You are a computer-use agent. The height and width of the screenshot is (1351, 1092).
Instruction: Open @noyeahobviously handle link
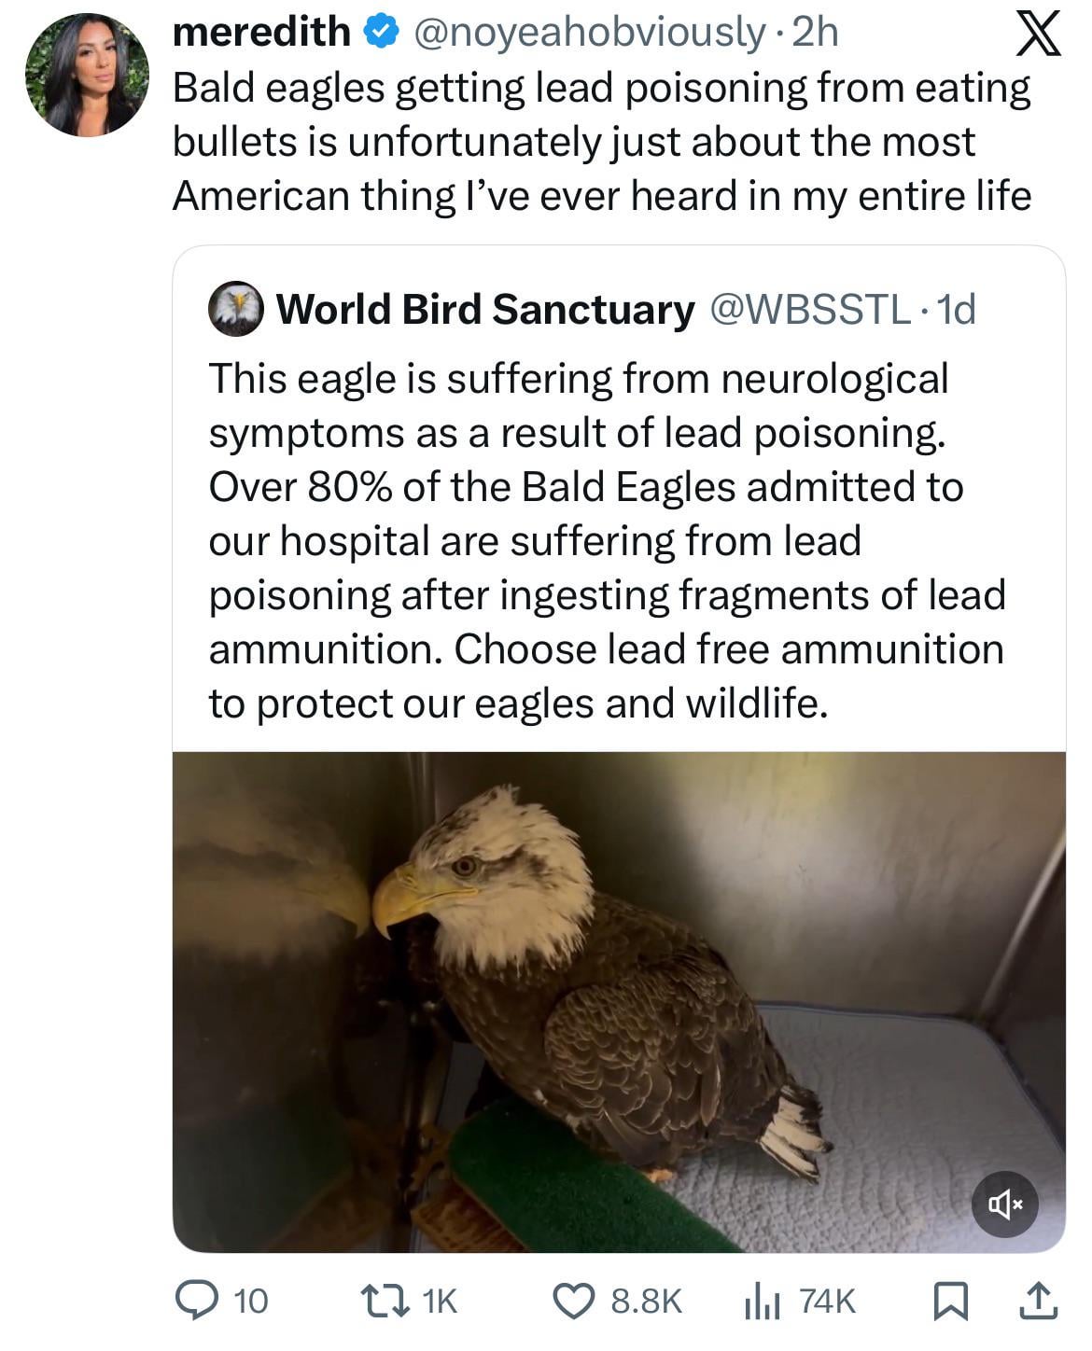[x=588, y=34]
